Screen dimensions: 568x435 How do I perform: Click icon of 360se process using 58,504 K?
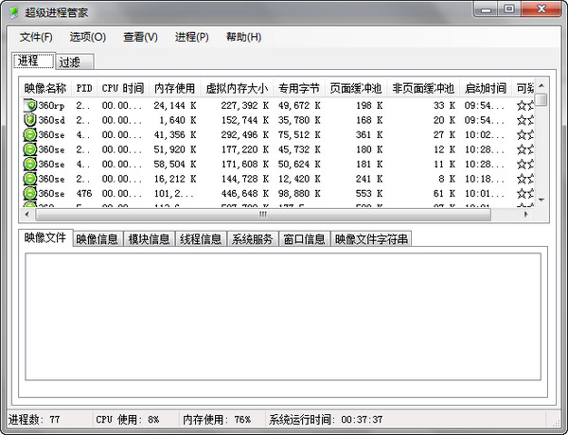tap(30, 165)
